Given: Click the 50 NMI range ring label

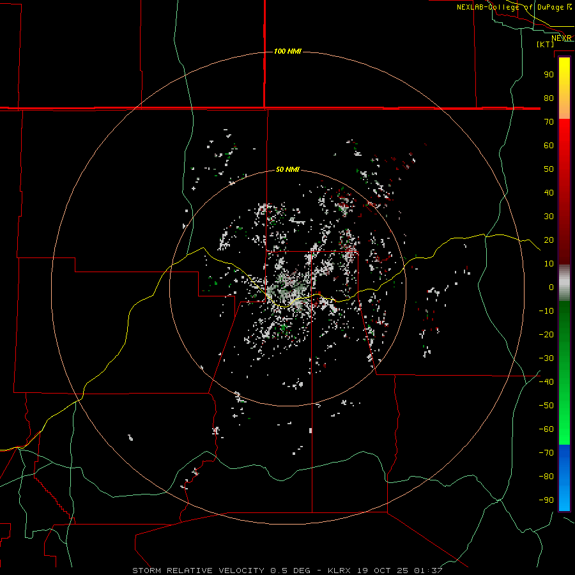Looking at the screenshot, I should click(x=287, y=169).
